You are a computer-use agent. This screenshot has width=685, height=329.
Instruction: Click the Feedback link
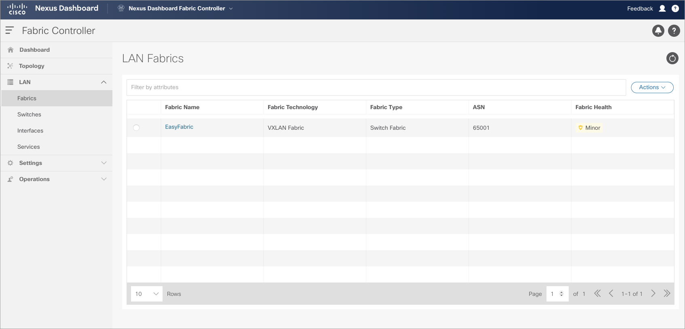(640, 8)
